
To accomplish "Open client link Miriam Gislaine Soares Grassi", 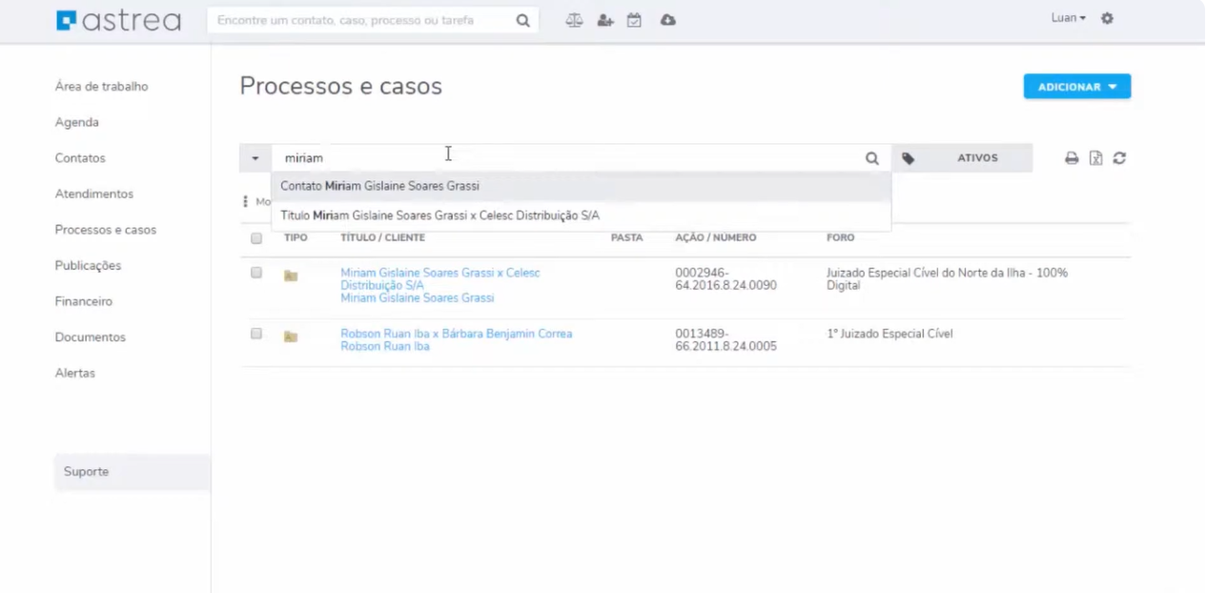I will [418, 298].
